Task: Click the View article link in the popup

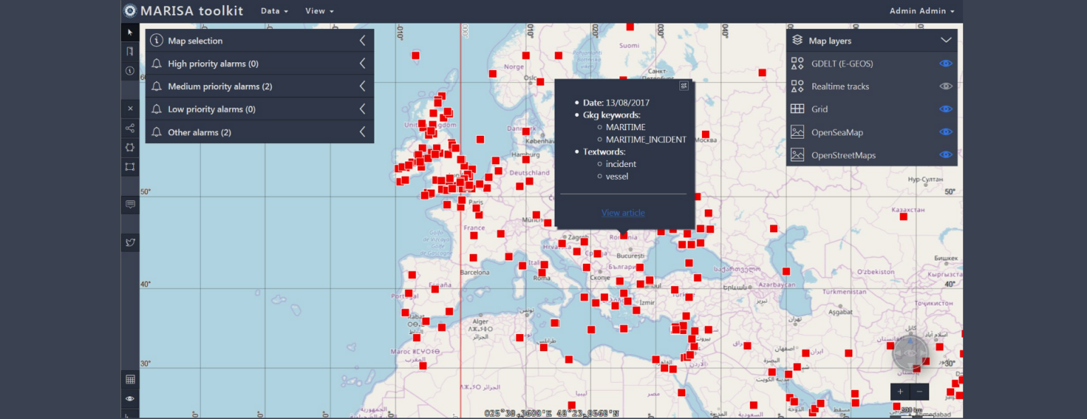Action: pyautogui.click(x=623, y=212)
